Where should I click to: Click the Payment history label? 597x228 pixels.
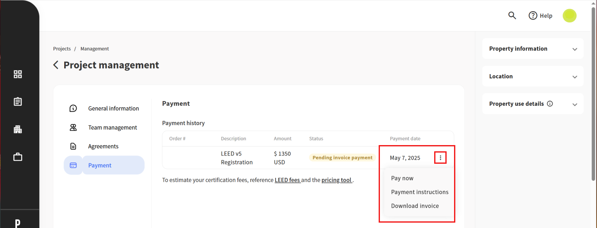click(x=184, y=123)
